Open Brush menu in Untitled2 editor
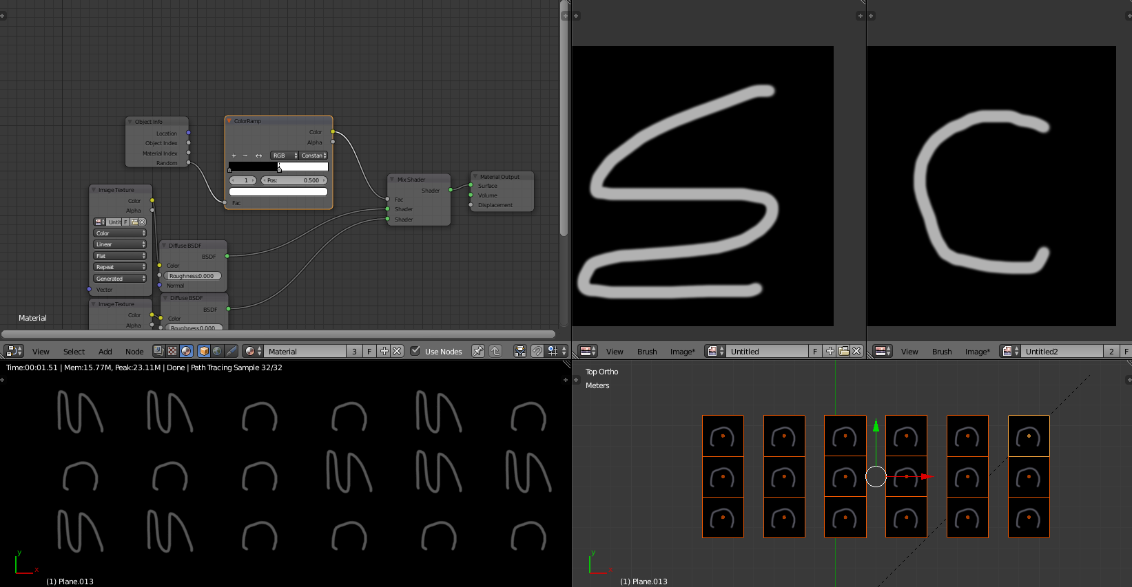This screenshot has height=587, width=1132. tap(942, 352)
